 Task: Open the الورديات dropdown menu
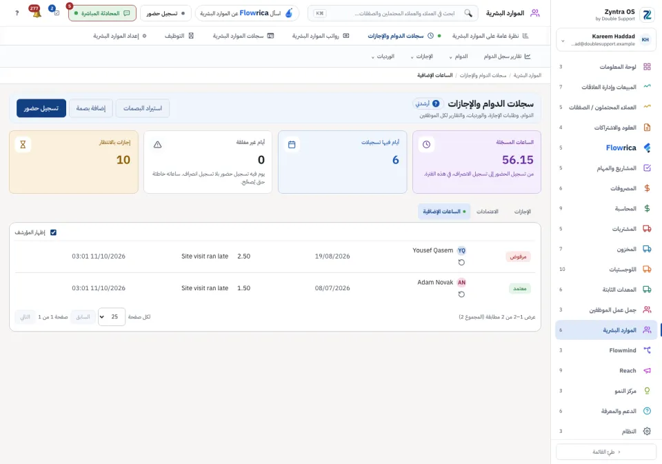pyautogui.click(x=383, y=57)
